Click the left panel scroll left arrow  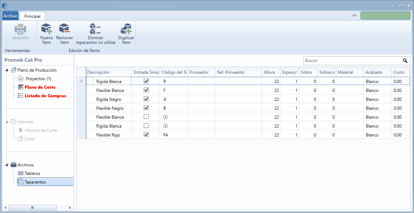[5, 207]
